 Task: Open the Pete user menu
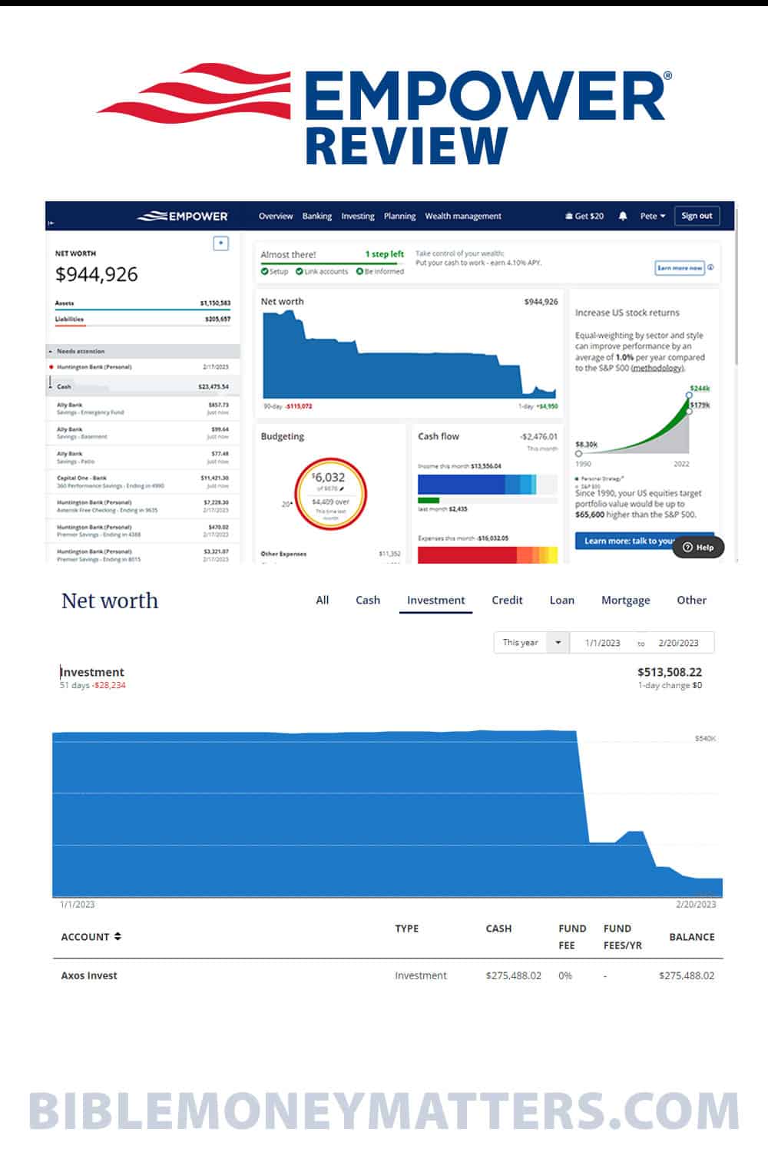click(x=653, y=217)
